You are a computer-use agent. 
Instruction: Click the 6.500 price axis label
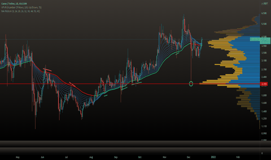264,13
